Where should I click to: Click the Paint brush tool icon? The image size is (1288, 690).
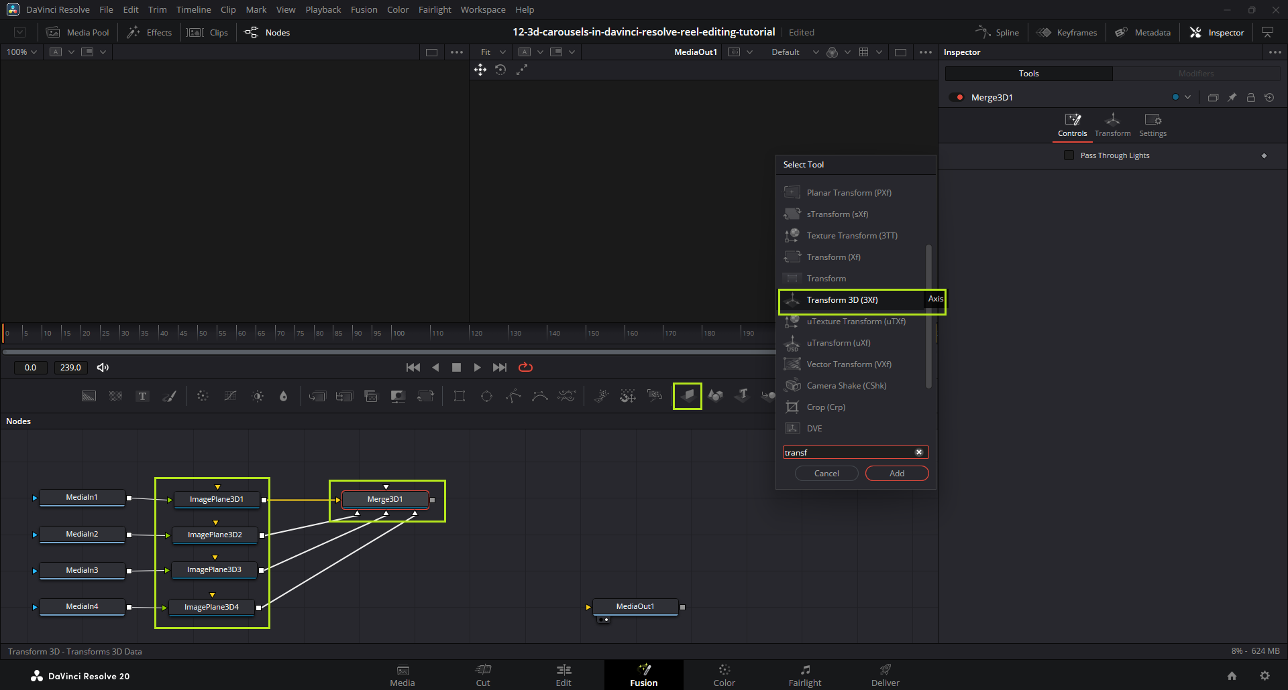[170, 396]
